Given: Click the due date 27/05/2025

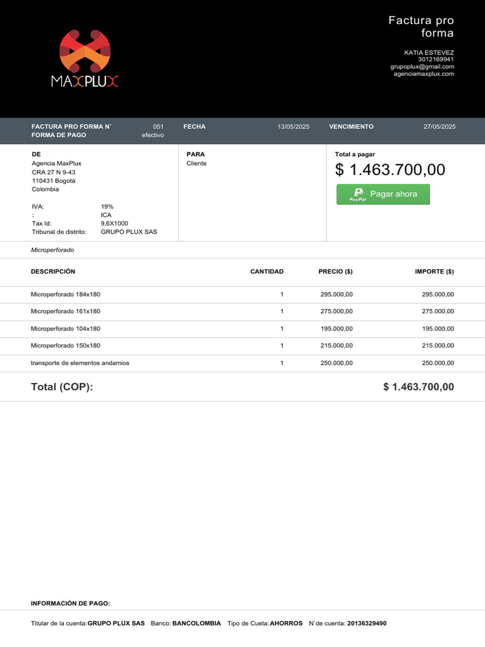Looking at the screenshot, I should point(440,126).
